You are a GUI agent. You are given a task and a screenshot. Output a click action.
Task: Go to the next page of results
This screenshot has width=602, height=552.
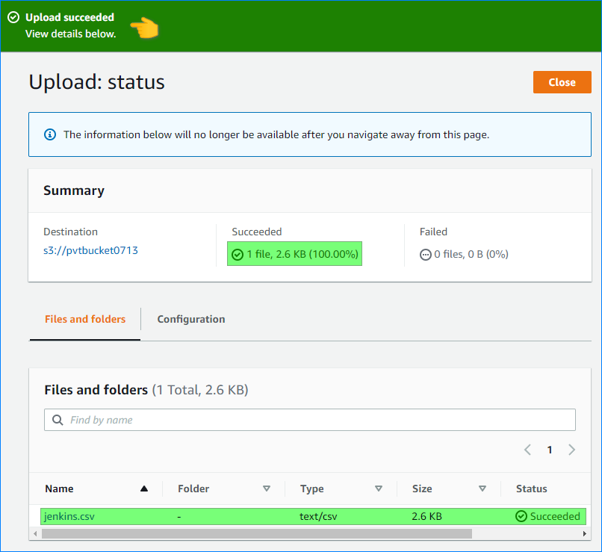pyautogui.click(x=571, y=450)
